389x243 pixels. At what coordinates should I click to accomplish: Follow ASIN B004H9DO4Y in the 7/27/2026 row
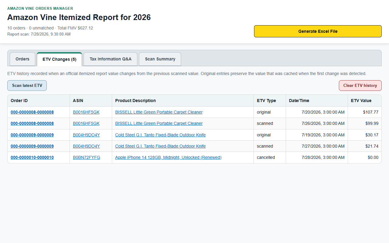pyautogui.click(x=86, y=146)
